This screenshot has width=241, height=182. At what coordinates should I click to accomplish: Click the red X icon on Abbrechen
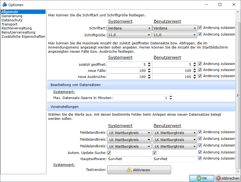(219, 178)
